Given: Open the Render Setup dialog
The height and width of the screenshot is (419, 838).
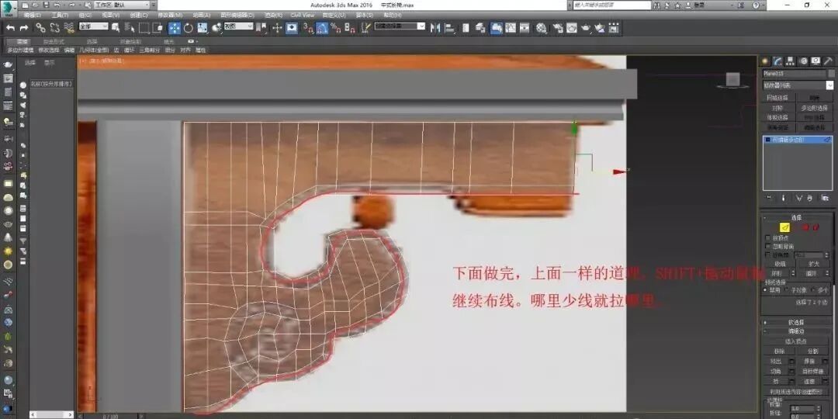Looking at the screenshot, I should [x=558, y=28].
